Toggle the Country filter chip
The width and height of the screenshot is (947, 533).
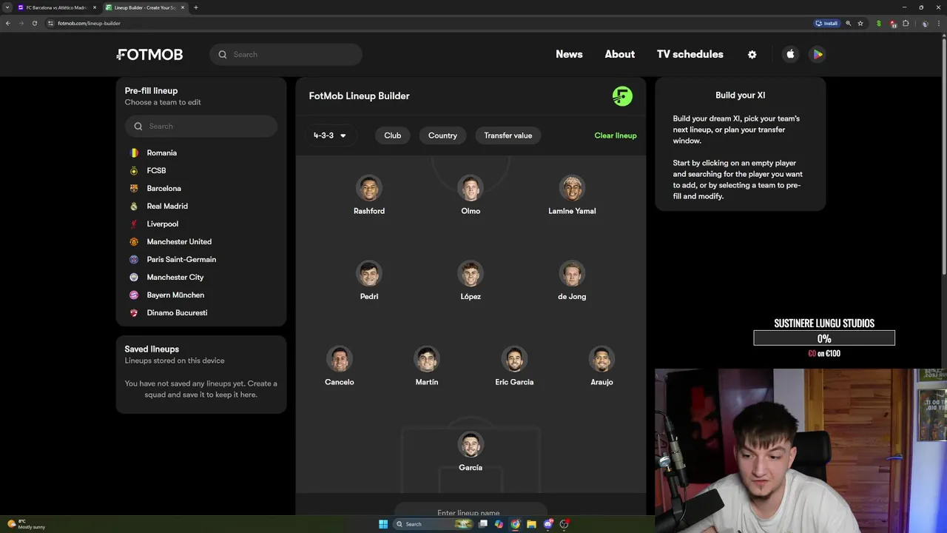(x=442, y=135)
